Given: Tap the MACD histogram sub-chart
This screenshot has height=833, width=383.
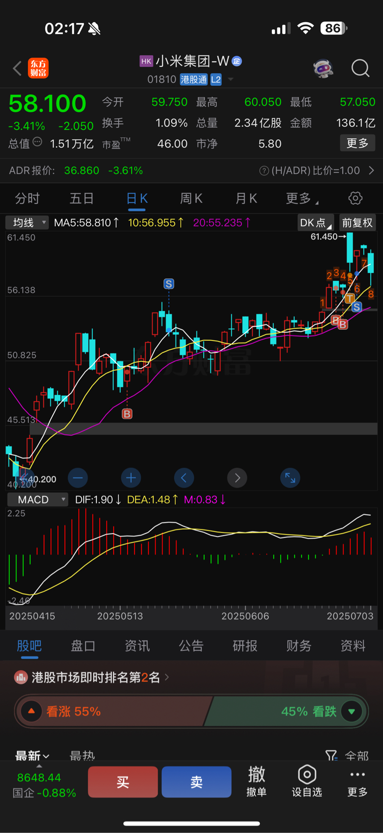Looking at the screenshot, I should (191, 556).
